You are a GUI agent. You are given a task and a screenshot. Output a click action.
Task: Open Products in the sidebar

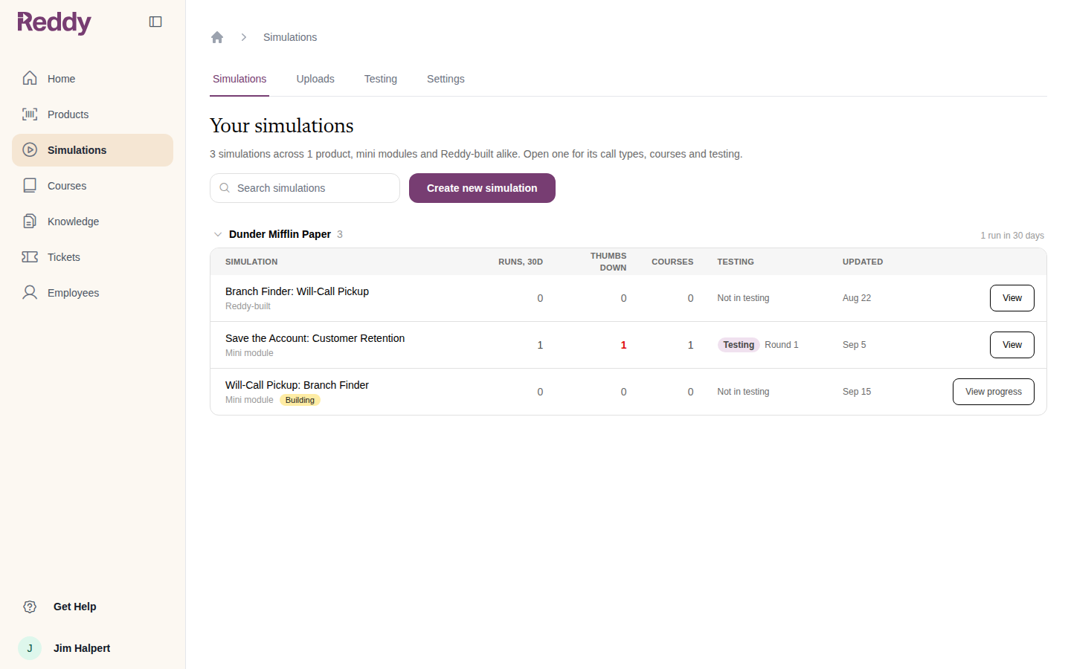click(92, 114)
